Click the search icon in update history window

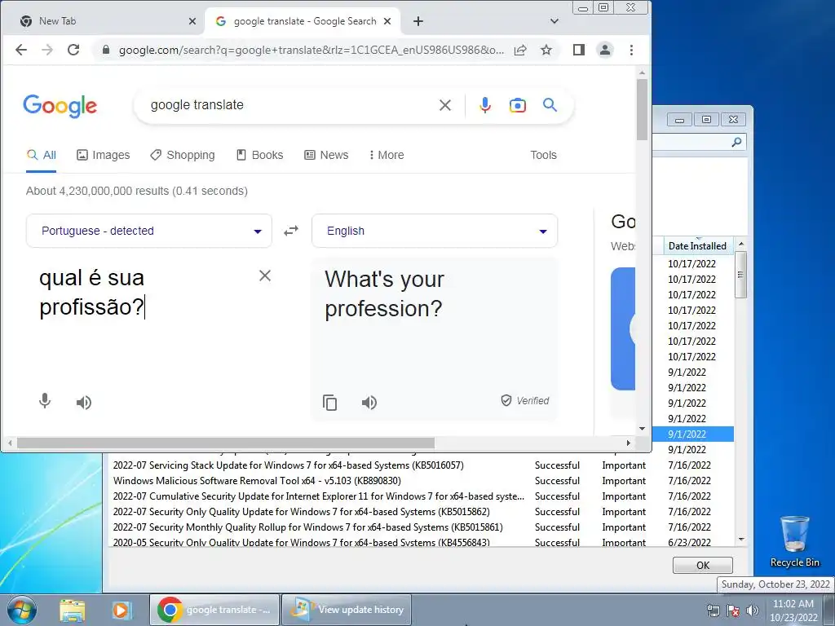click(736, 142)
